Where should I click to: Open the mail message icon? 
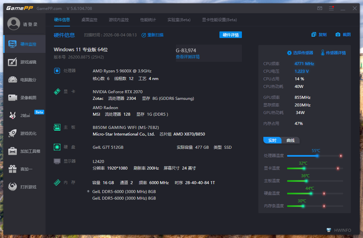click(320, 8)
